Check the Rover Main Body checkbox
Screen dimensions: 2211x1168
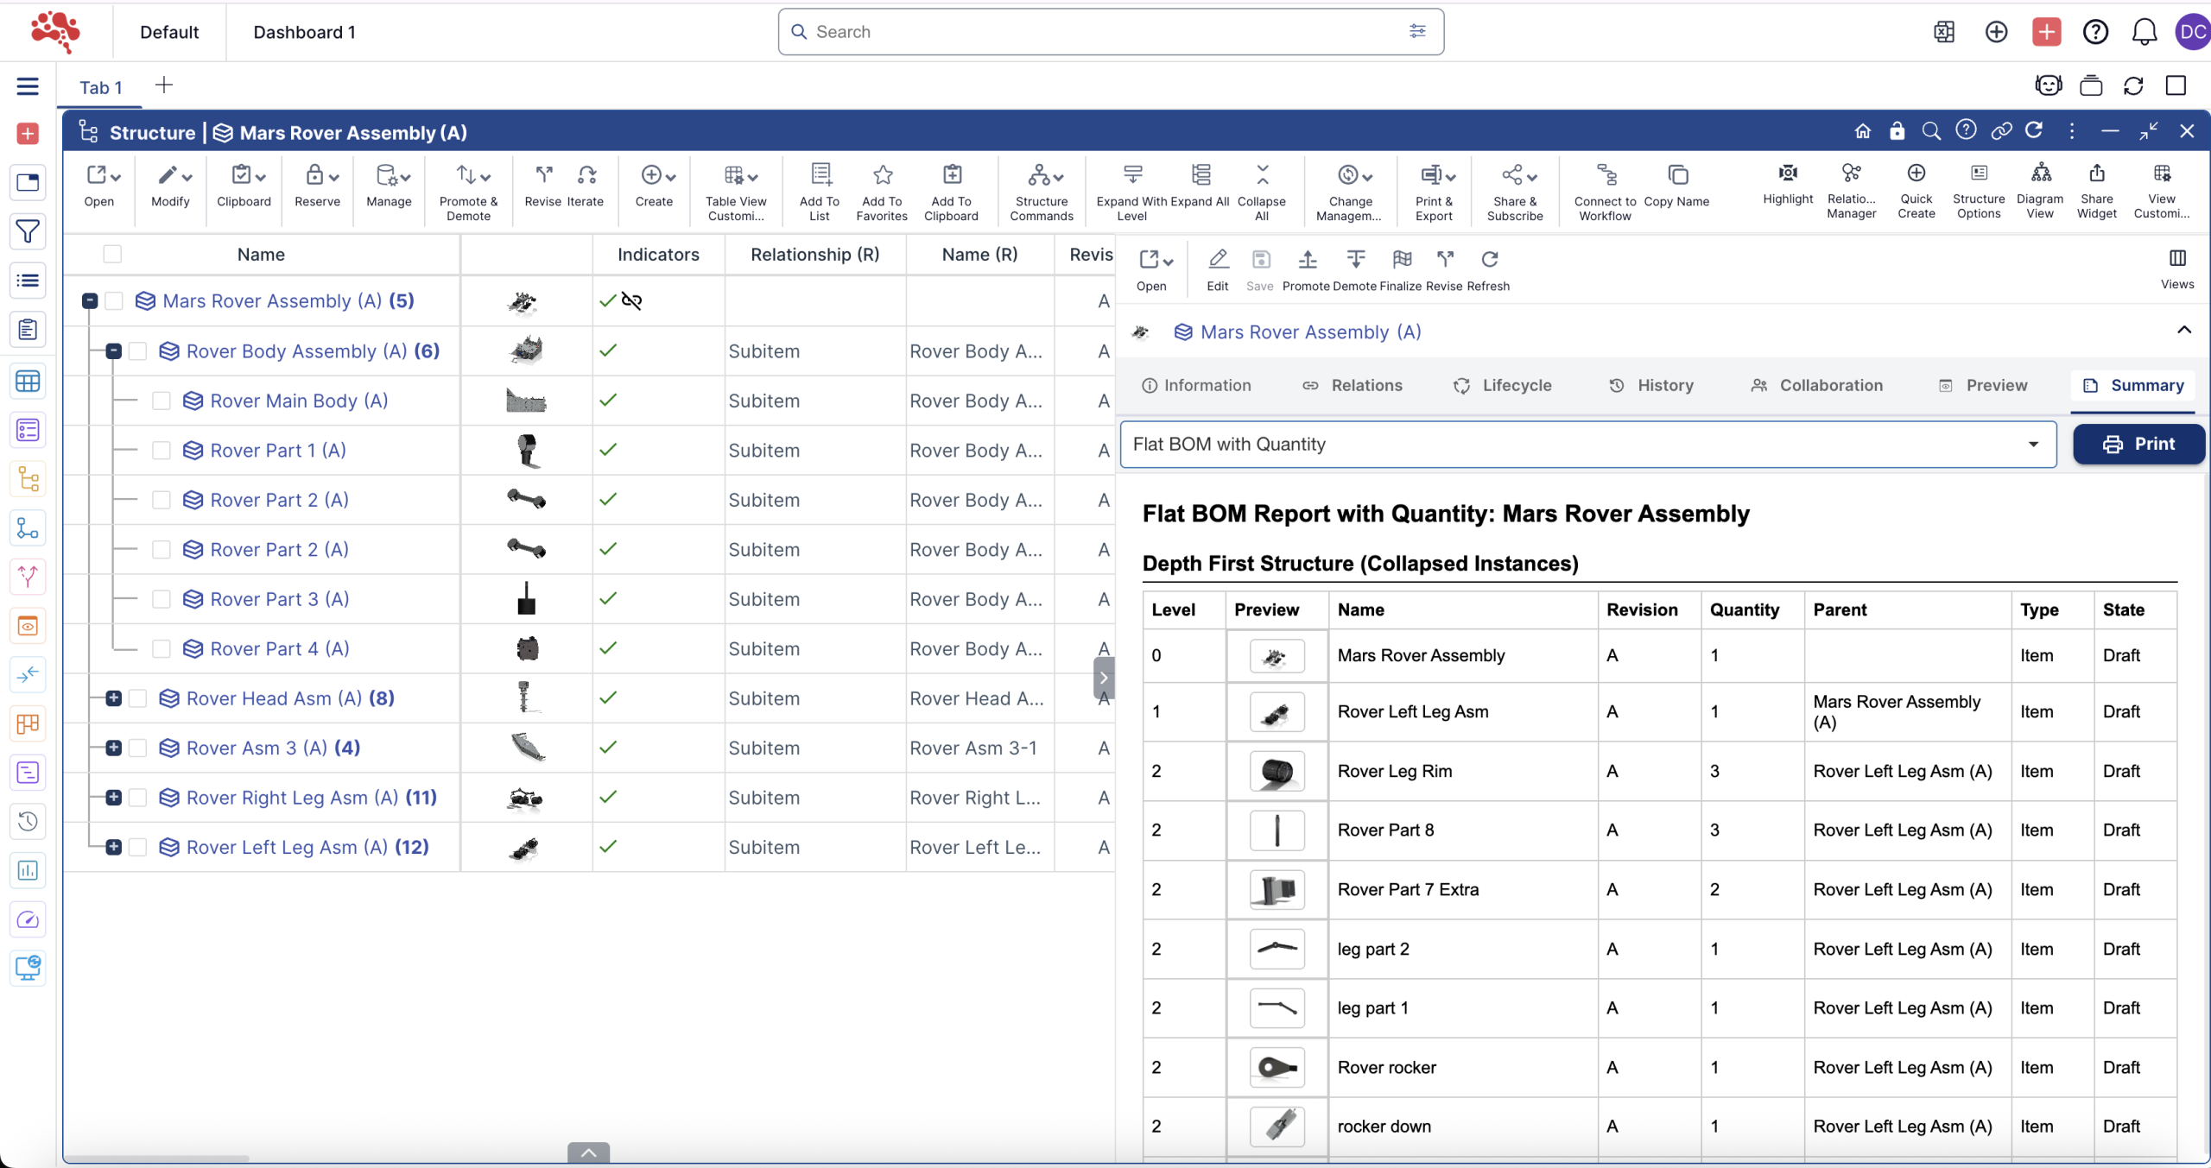[x=162, y=401]
